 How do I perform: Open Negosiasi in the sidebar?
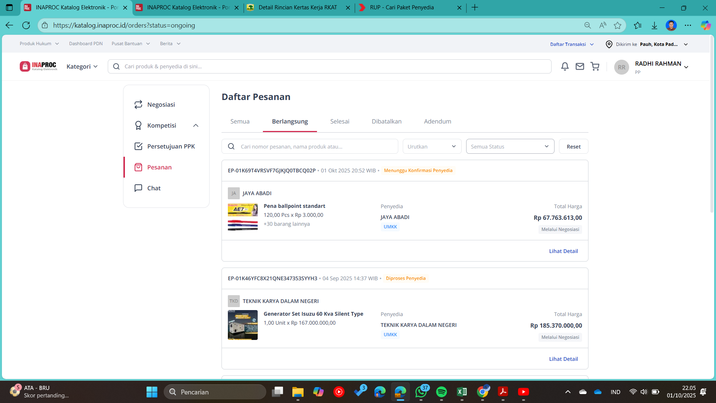click(161, 104)
